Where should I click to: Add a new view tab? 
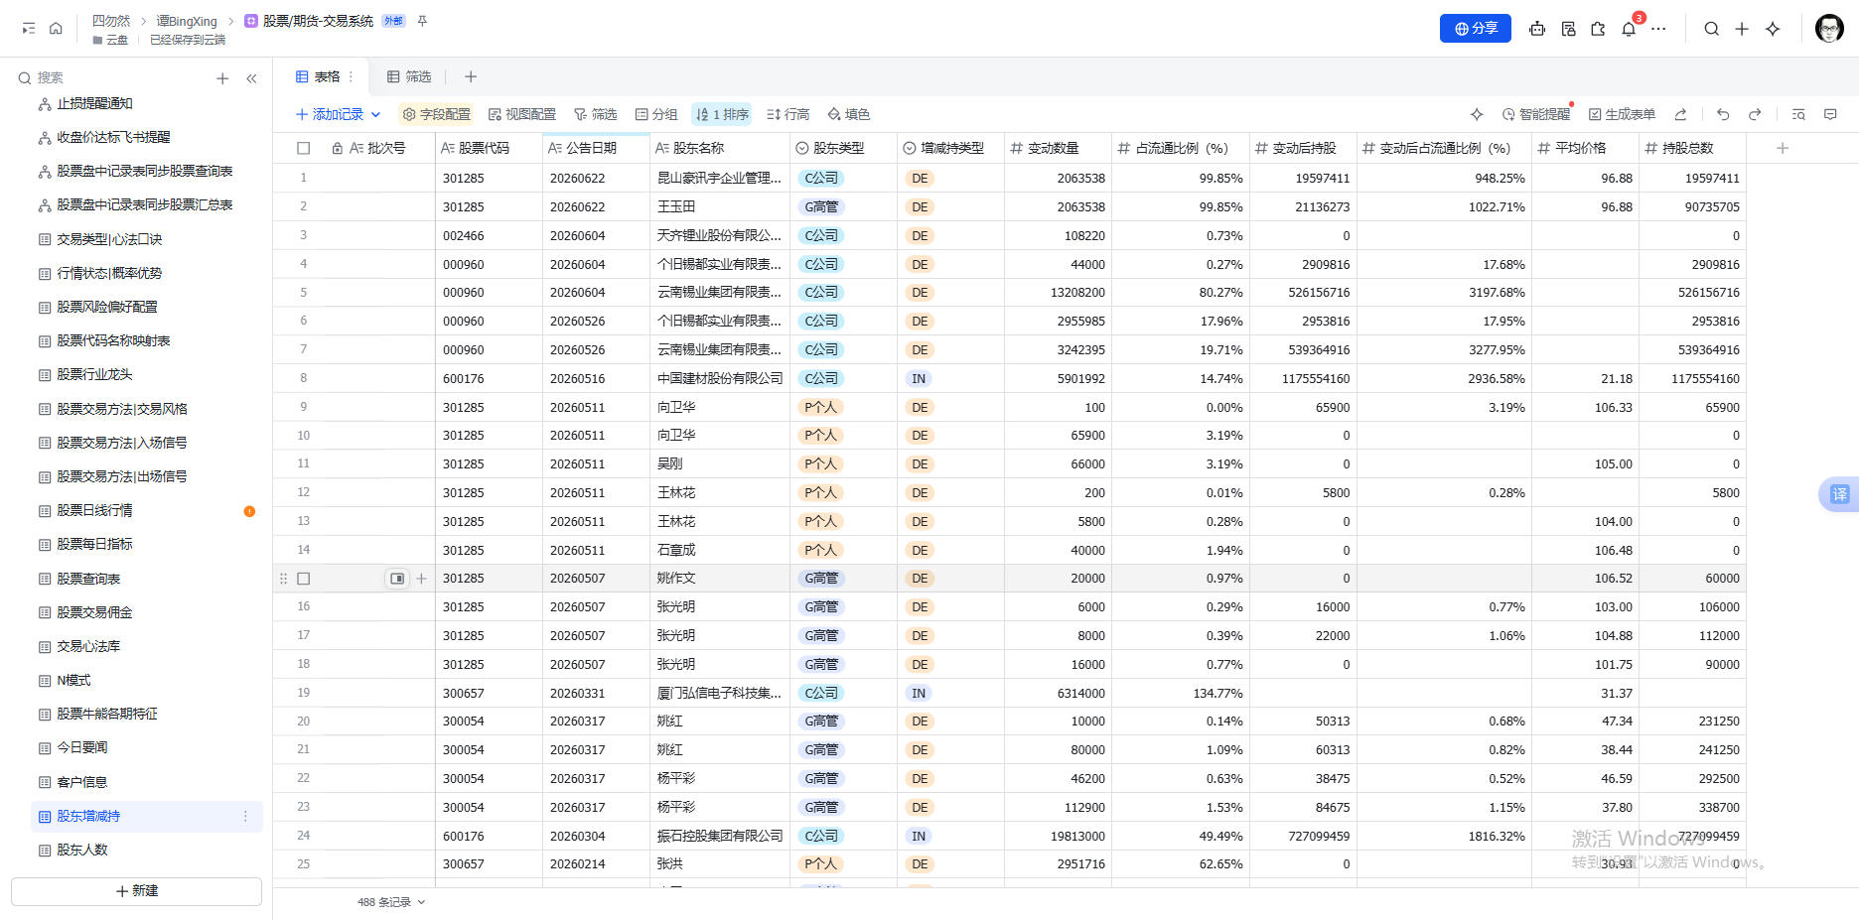coord(471,76)
